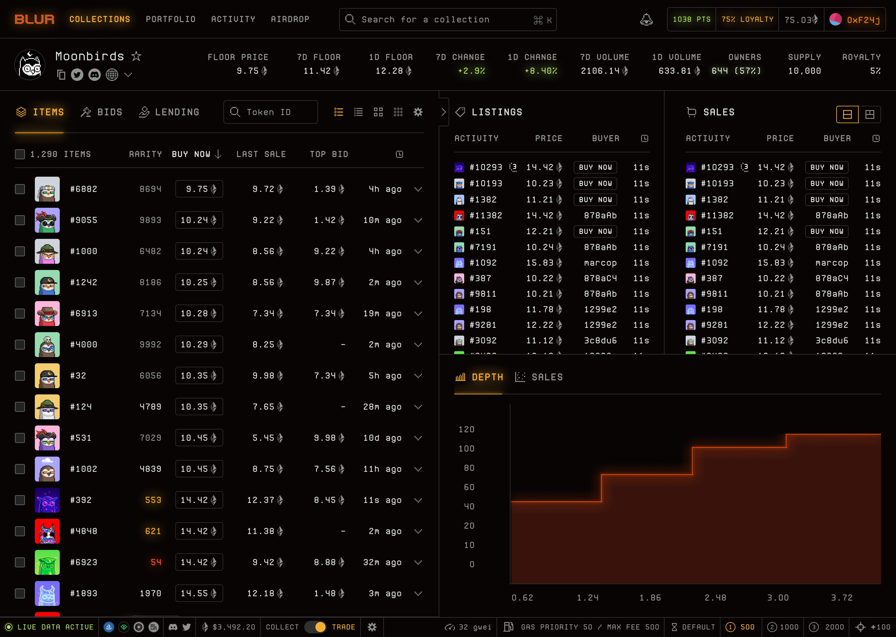Viewport: 896px width, 637px height.
Task: Open the Airdrop nav item
Action: click(290, 19)
